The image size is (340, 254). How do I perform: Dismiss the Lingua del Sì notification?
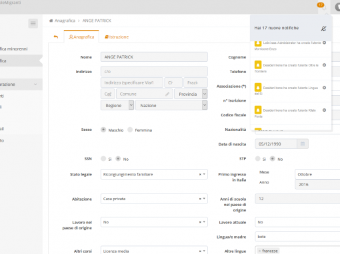324,88
